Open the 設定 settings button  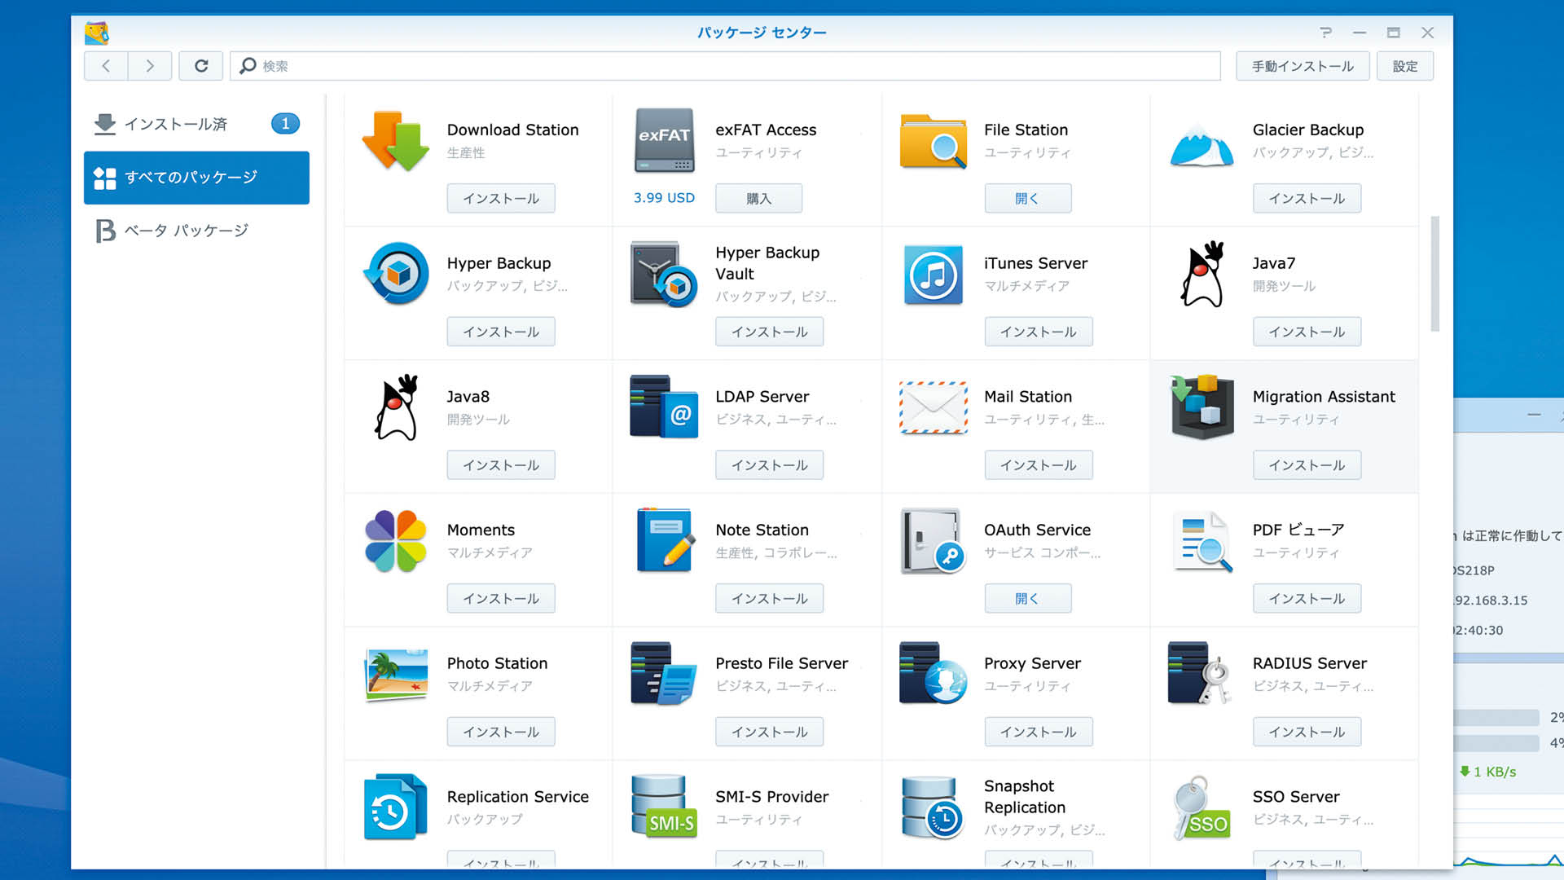[x=1405, y=66]
